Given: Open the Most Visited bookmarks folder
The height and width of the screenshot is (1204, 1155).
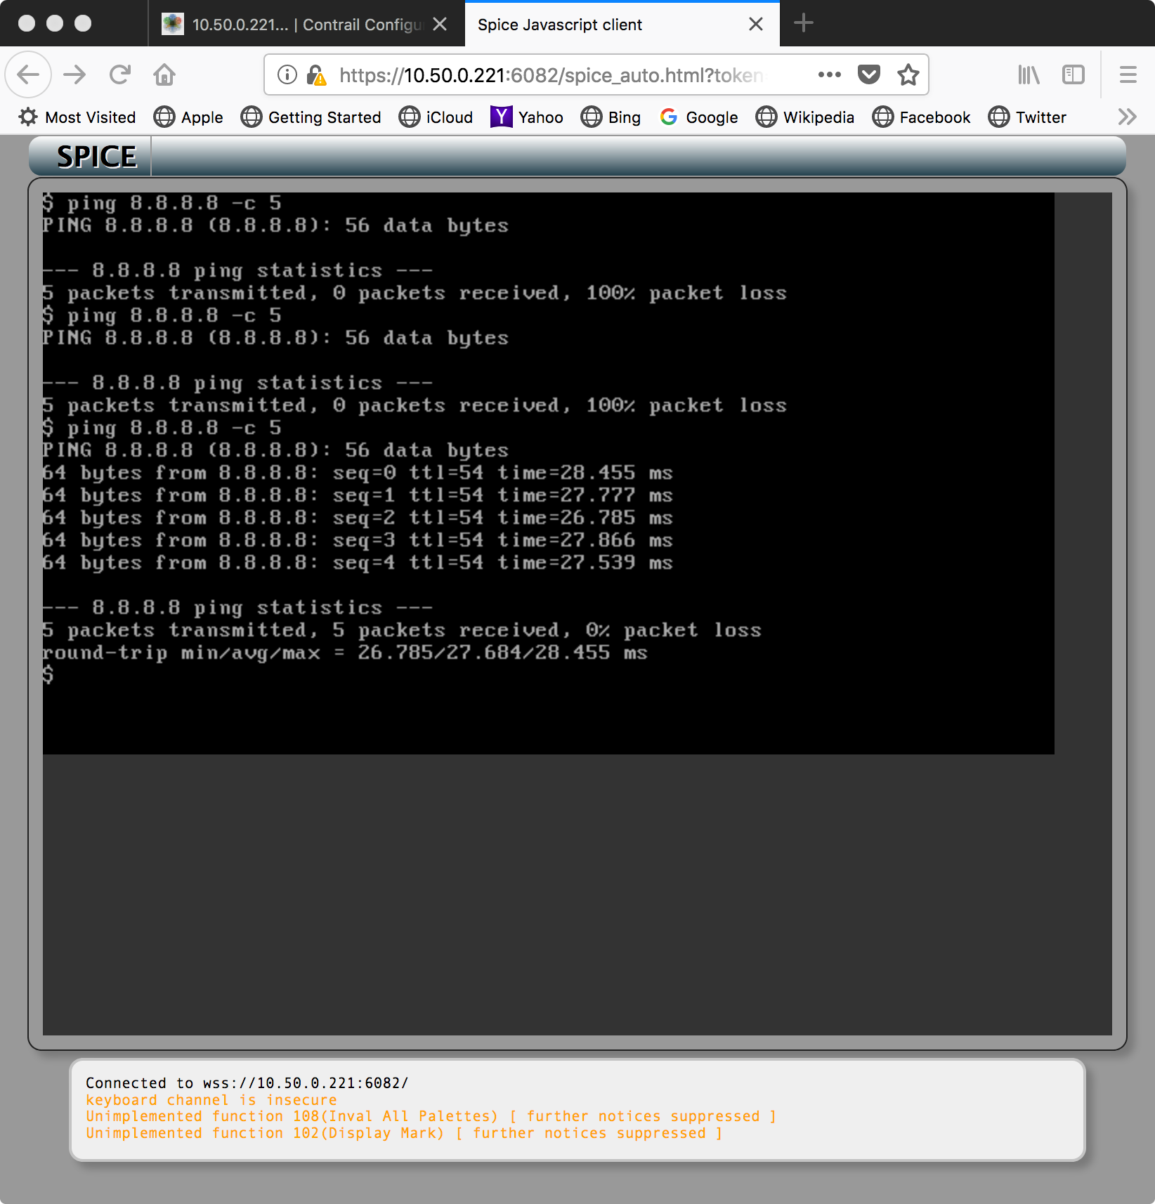Looking at the screenshot, I should [x=77, y=117].
